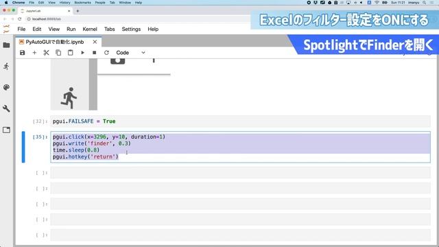Open the tabs panel icon in sidebar
The width and height of the screenshot is (439, 247).
click(6, 130)
